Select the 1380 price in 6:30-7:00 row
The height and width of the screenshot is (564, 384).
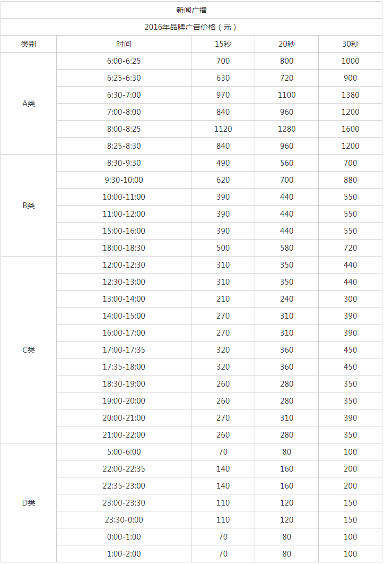coord(350,95)
